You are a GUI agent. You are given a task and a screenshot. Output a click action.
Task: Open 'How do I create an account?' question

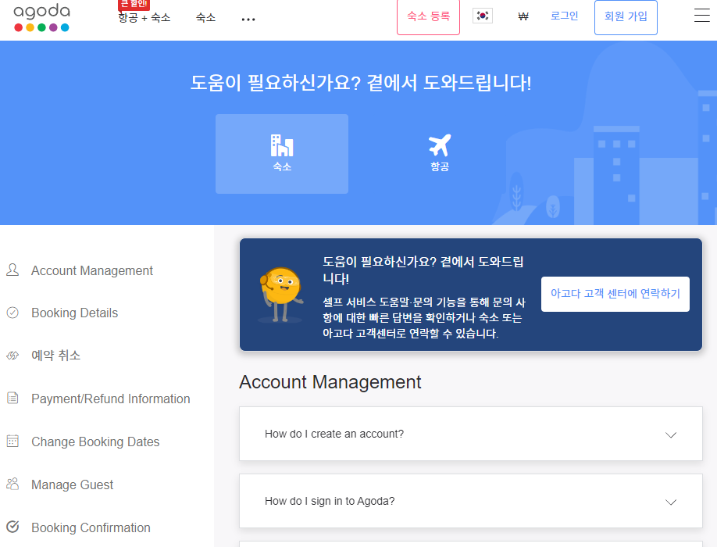pos(470,434)
